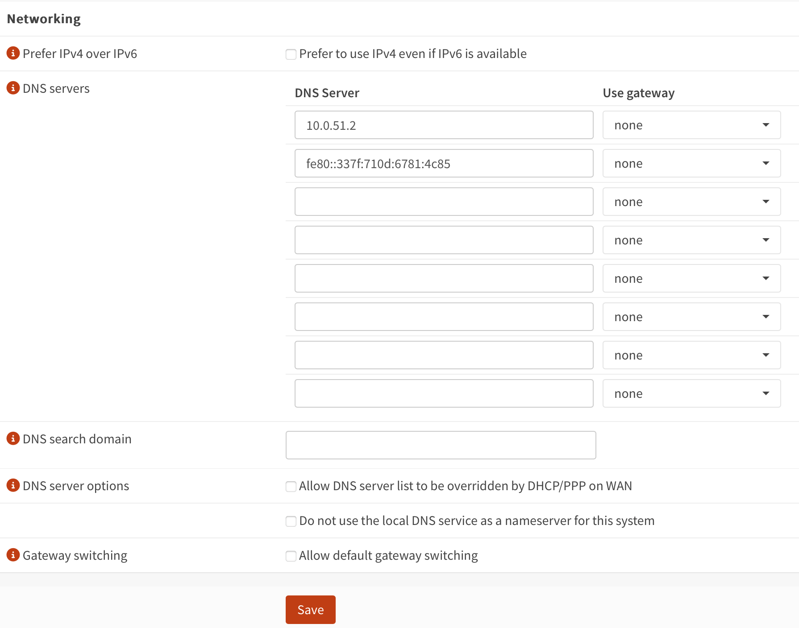The width and height of the screenshot is (799, 628).
Task: Open gateway dropdown for DNS server 10.0.51.2
Action: pyautogui.click(x=691, y=125)
